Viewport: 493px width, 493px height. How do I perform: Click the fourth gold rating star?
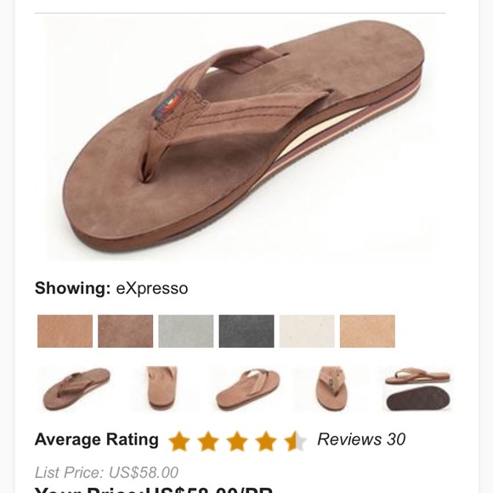(266, 441)
